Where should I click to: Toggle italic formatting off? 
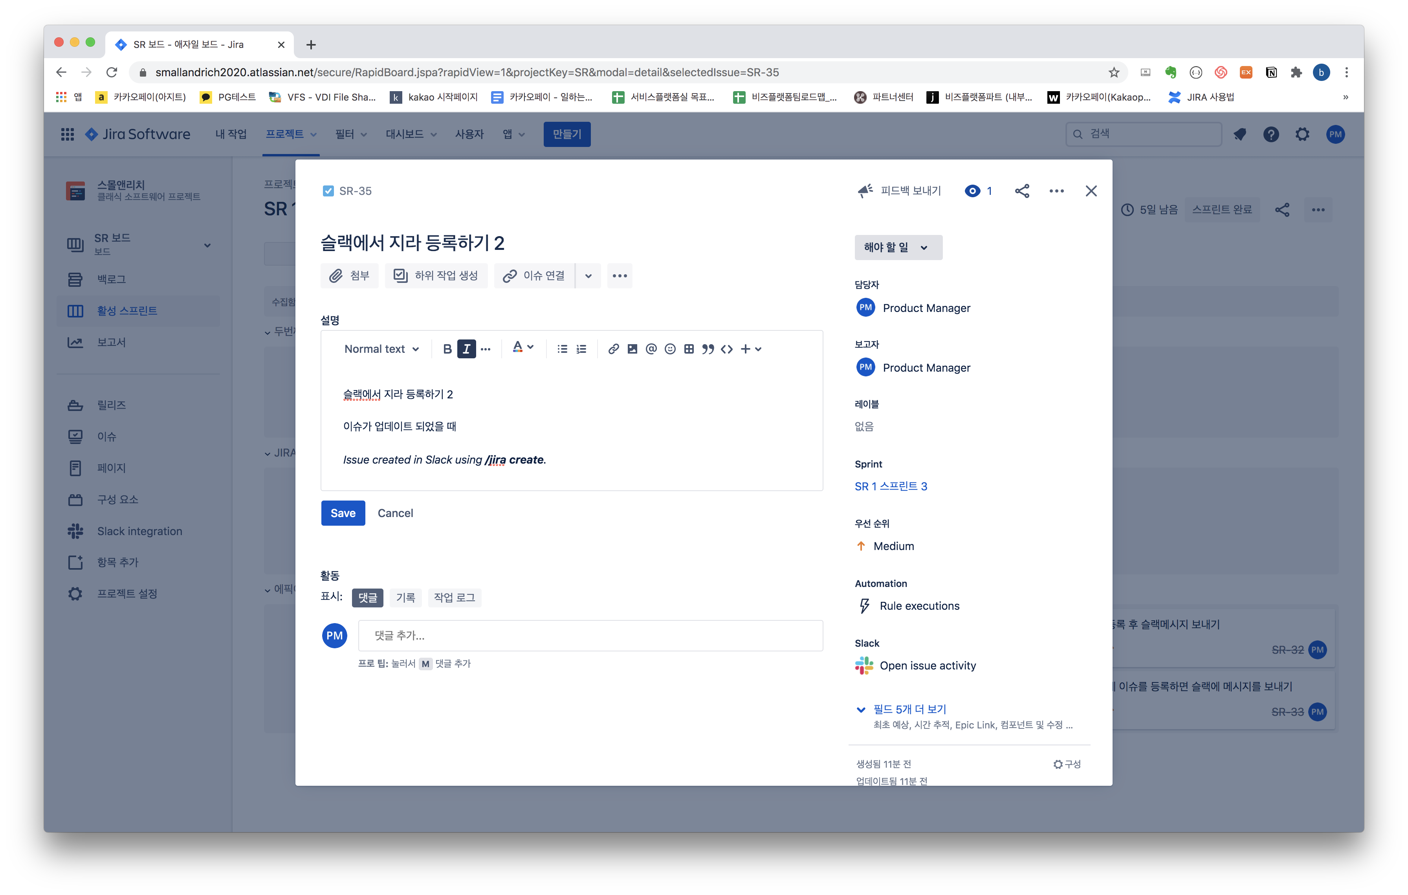[x=466, y=349]
